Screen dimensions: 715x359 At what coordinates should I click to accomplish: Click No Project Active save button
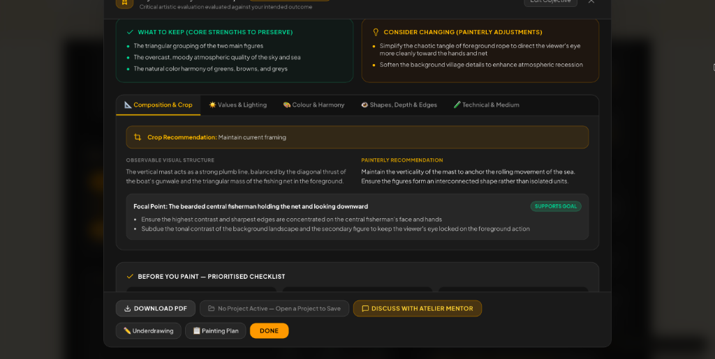[274, 309]
